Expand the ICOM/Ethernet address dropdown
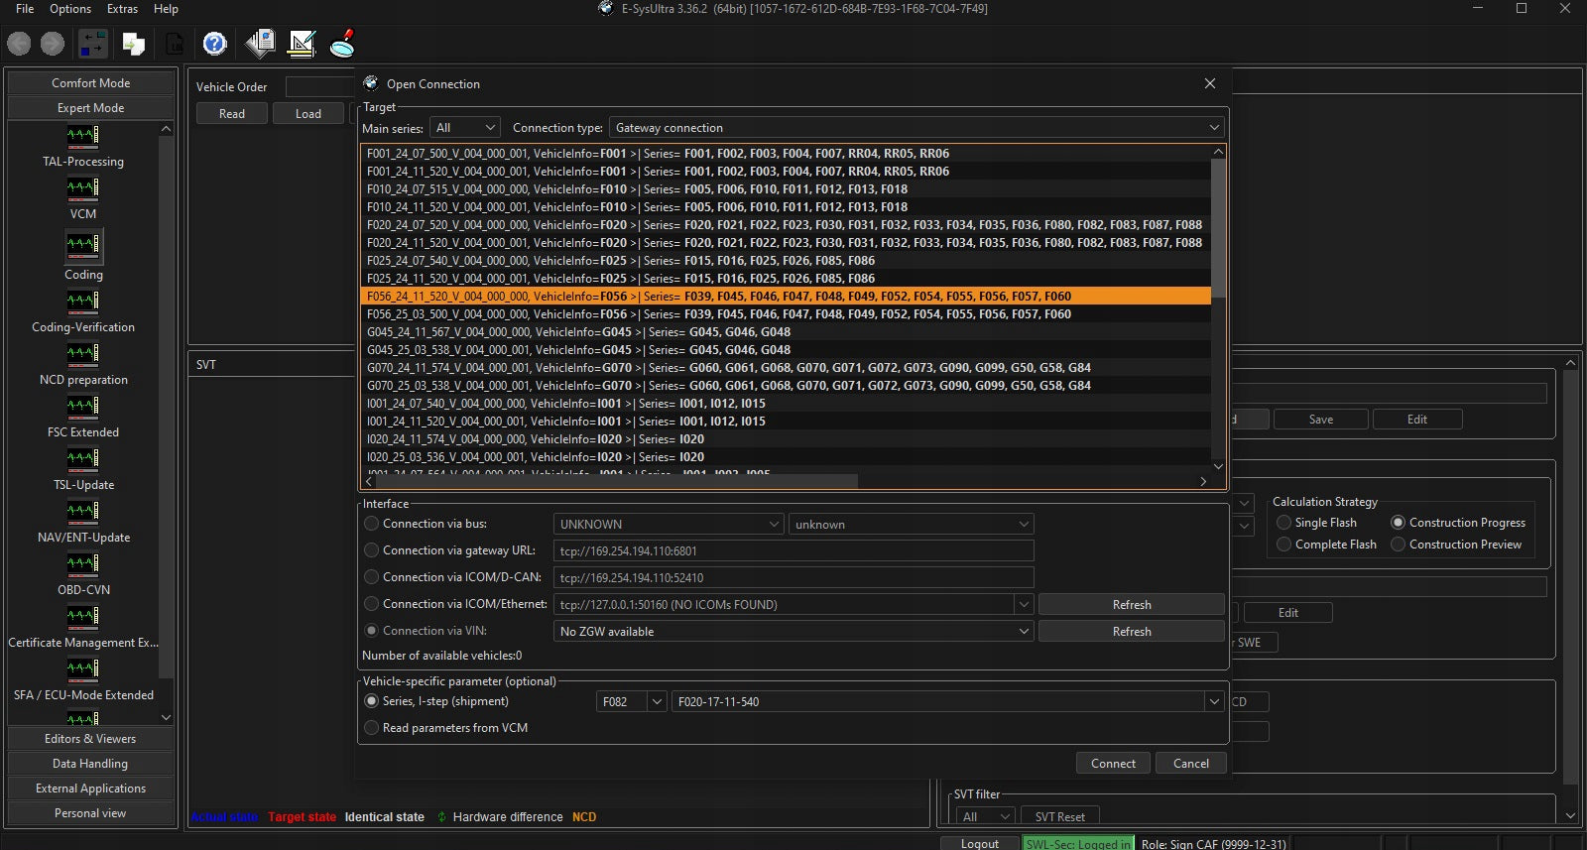Viewport: 1587px width, 850px height. pyautogui.click(x=1024, y=604)
